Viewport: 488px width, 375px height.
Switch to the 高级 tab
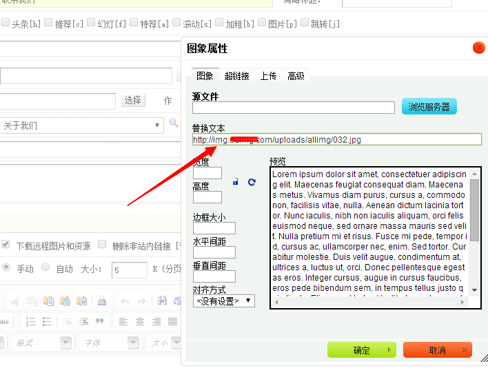[x=296, y=76]
